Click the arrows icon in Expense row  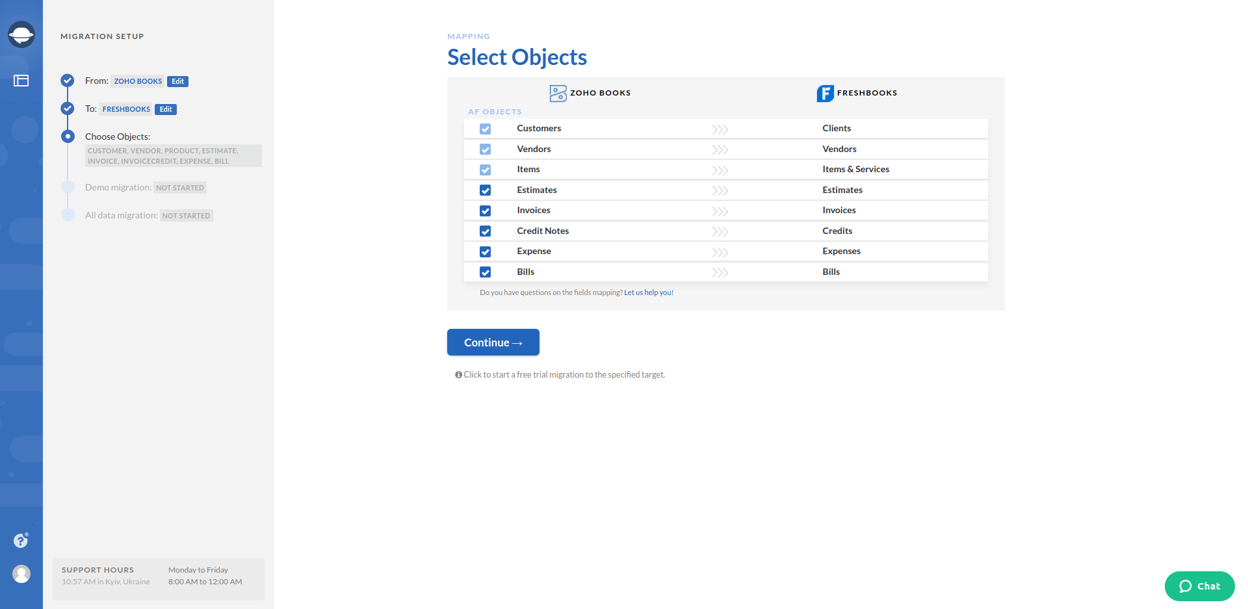(720, 252)
